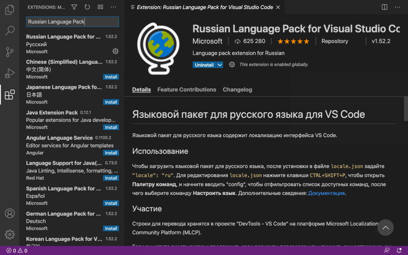Open the Source Control view
408x255 pixels.
(x=10, y=52)
